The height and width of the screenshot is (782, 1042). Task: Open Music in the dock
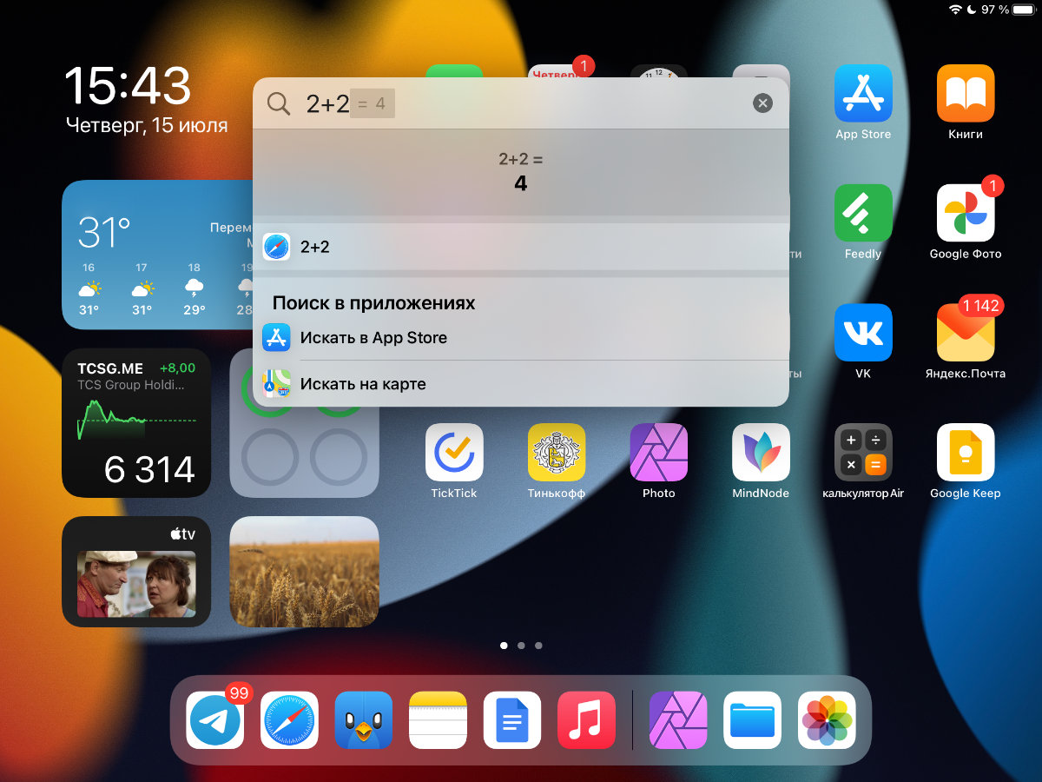pyautogui.click(x=587, y=720)
